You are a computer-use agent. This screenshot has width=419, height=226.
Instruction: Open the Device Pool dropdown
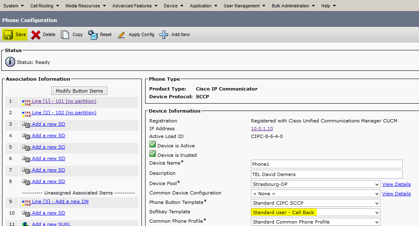tap(315, 184)
